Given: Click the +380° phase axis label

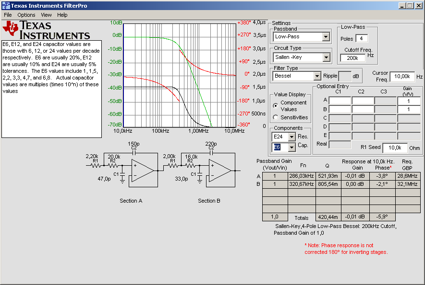Looking at the screenshot, I should 244,23.
